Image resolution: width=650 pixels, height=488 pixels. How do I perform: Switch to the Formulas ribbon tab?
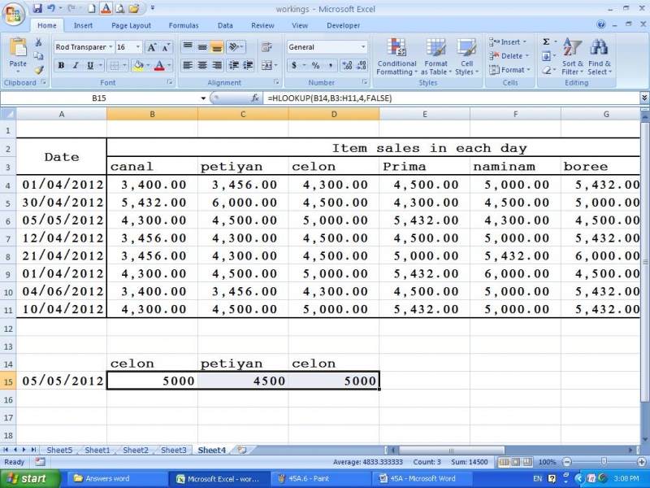pos(183,25)
